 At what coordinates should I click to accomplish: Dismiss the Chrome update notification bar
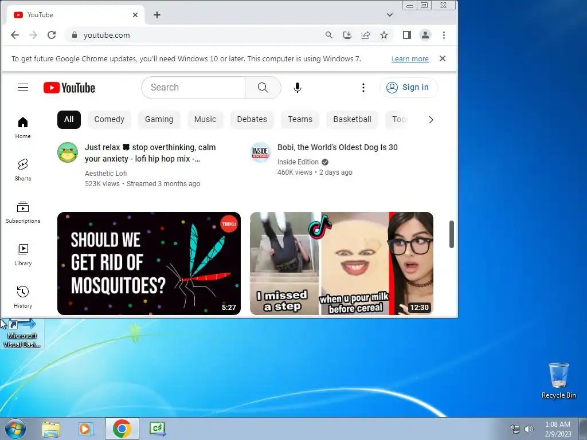[x=443, y=59]
